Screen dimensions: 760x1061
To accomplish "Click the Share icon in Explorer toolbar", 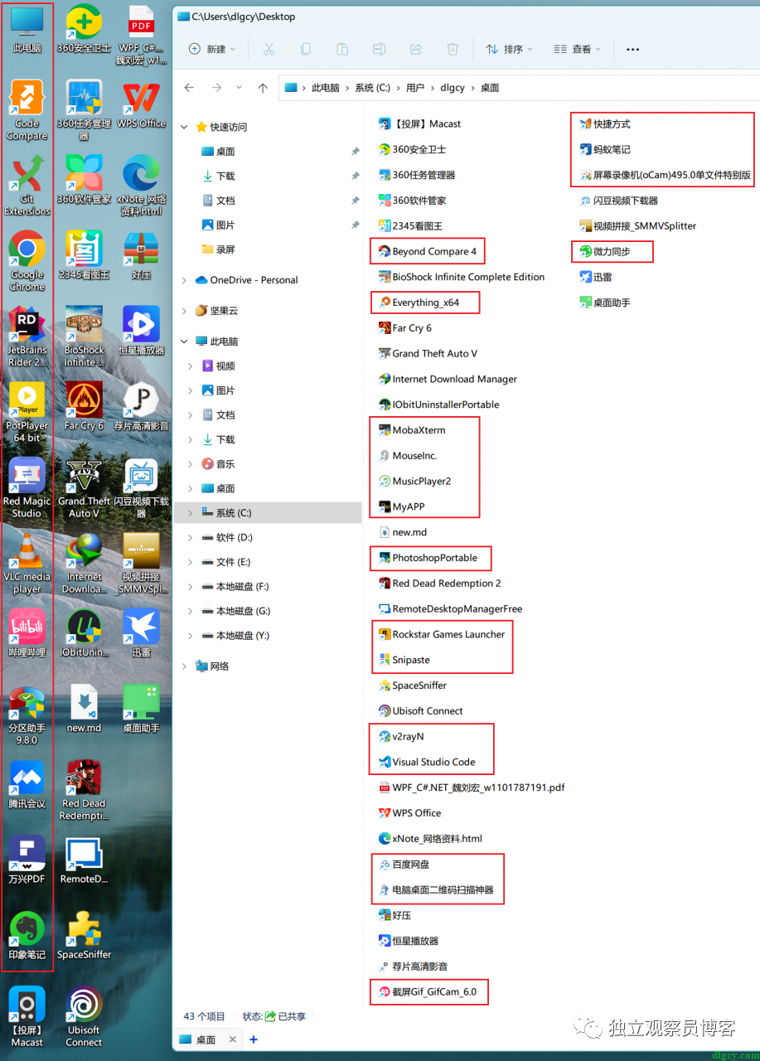I will [x=416, y=49].
